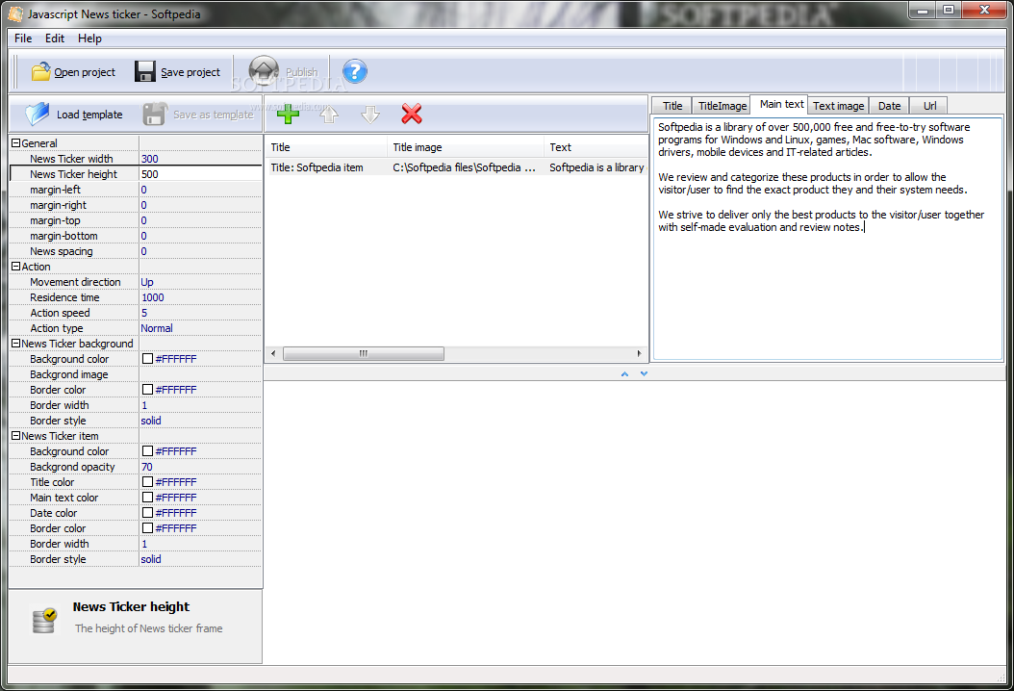
Task: Click the Title image column header
Action: tap(466, 147)
